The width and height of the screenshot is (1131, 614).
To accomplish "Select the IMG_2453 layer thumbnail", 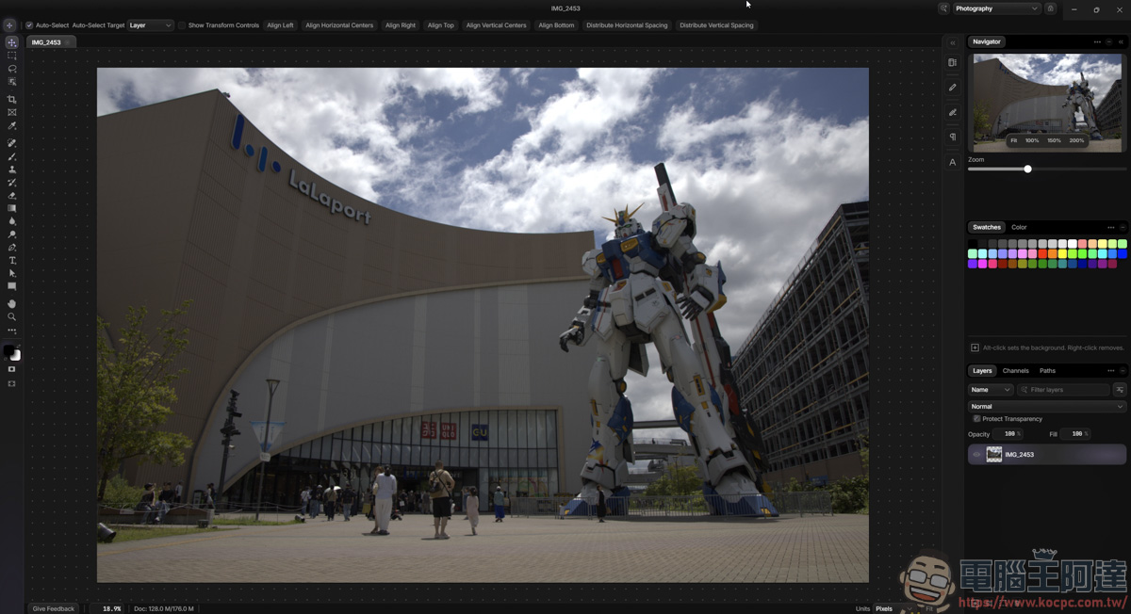I will coord(994,455).
